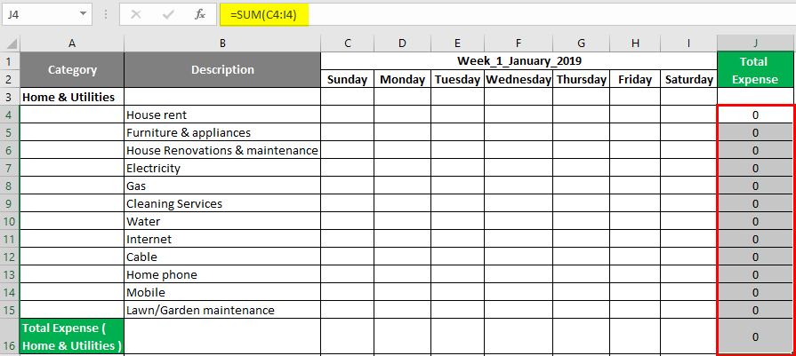Click the Insert Function fx icon

(x=201, y=14)
